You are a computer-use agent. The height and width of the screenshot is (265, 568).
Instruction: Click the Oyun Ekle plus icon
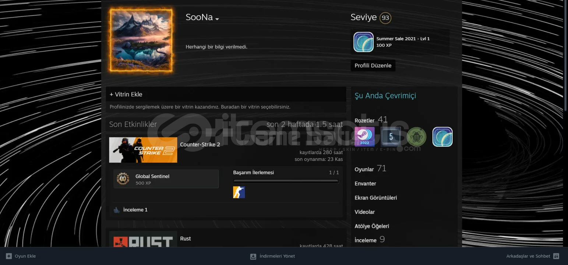(9, 256)
